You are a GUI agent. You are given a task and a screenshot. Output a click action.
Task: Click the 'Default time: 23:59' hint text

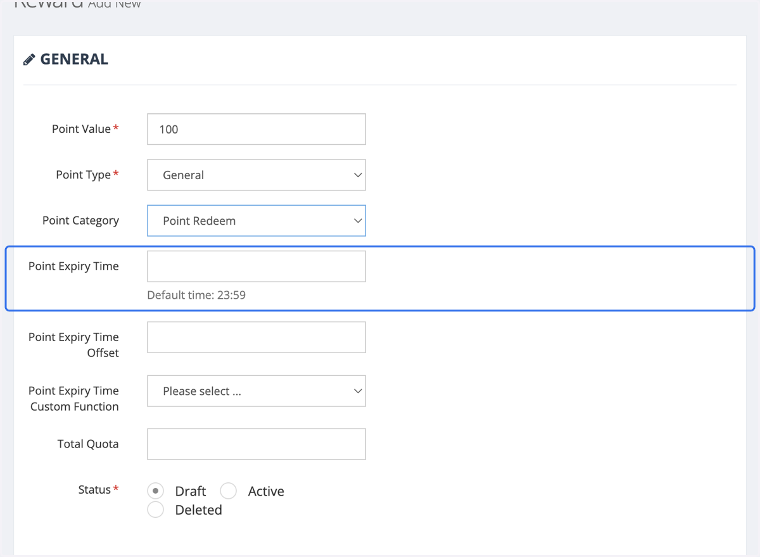[x=196, y=295]
